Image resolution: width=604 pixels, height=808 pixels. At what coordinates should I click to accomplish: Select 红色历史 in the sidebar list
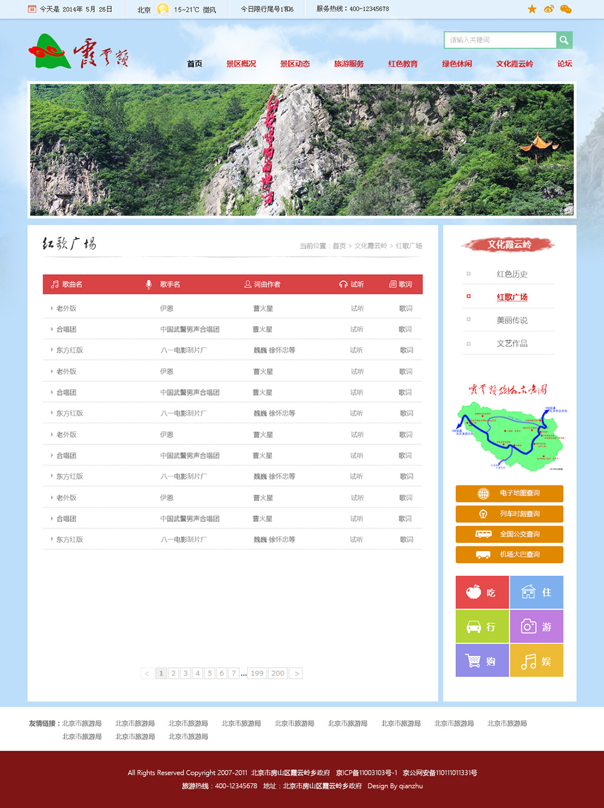click(x=512, y=274)
